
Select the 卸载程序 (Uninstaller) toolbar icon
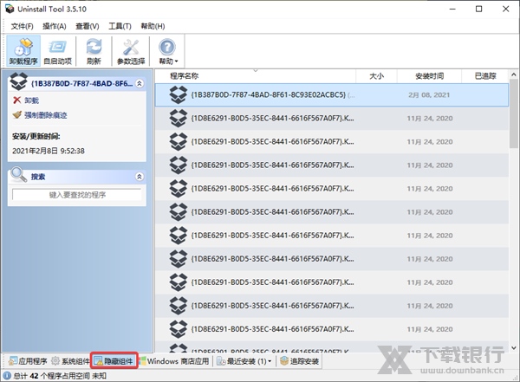[23, 51]
